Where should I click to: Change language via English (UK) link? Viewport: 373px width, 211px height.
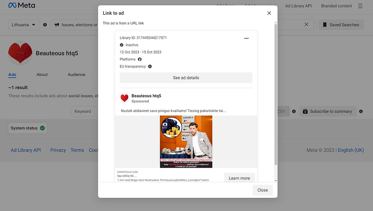(x=351, y=150)
